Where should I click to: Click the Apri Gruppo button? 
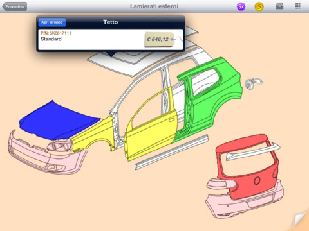(x=52, y=22)
